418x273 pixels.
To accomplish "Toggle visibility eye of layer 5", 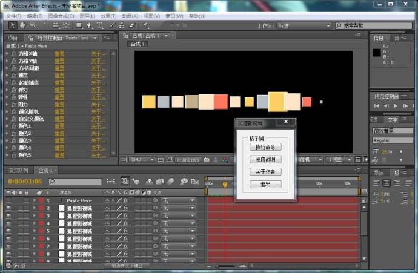I will point(8,231).
